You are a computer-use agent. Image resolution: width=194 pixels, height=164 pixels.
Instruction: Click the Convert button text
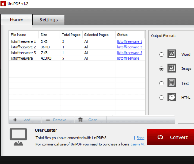(179, 137)
